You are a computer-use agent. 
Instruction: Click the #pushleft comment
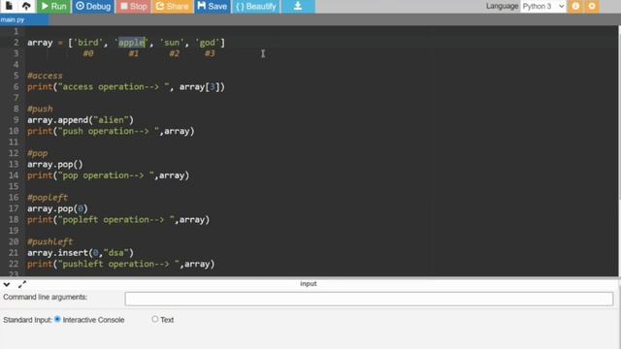pos(49,241)
